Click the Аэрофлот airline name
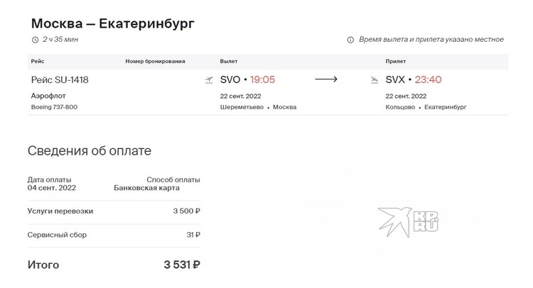 click(x=48, y=96)
